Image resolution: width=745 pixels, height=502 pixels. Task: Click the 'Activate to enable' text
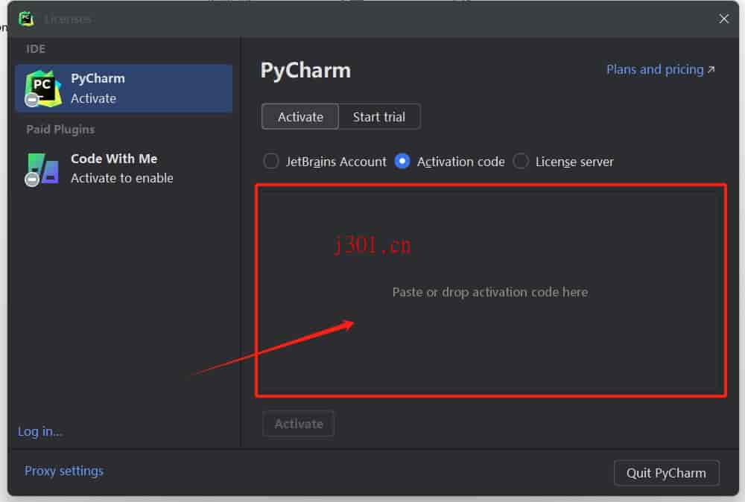(x=122, y=178)
